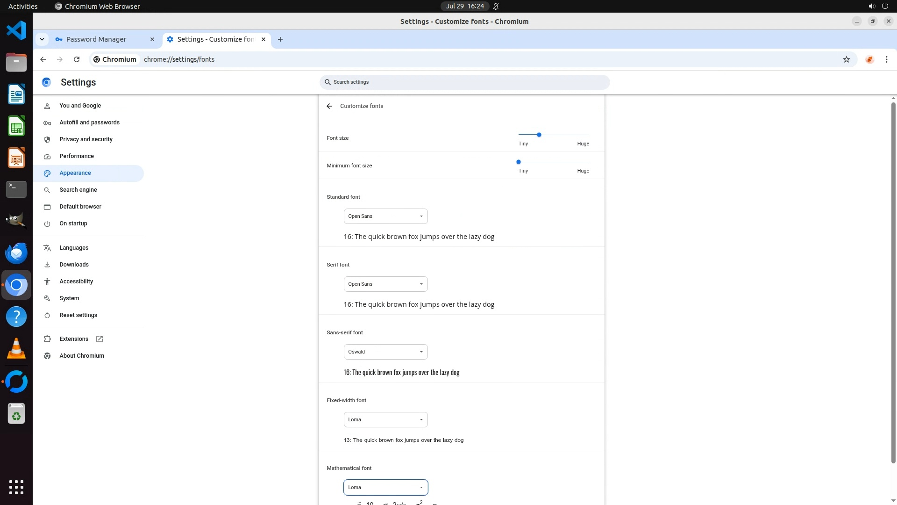Open a new tab with plus icon
Viewport: 897px width, 505px height.
coord(280,39)
